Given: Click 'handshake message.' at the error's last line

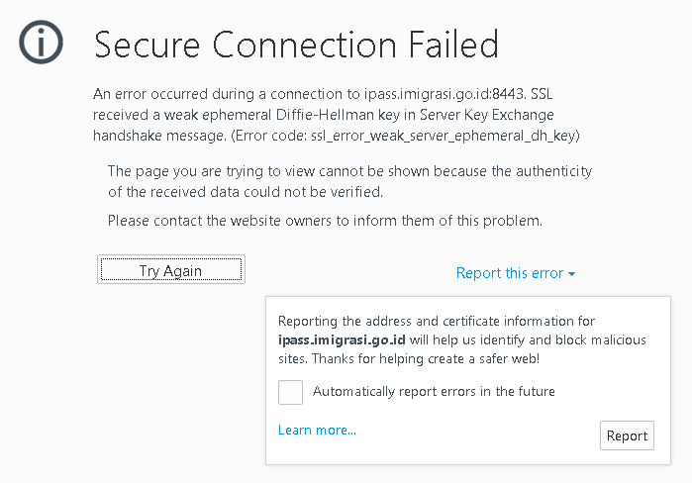Looking at the screenshot, I should pyautogui.click(x=159, y=136).
